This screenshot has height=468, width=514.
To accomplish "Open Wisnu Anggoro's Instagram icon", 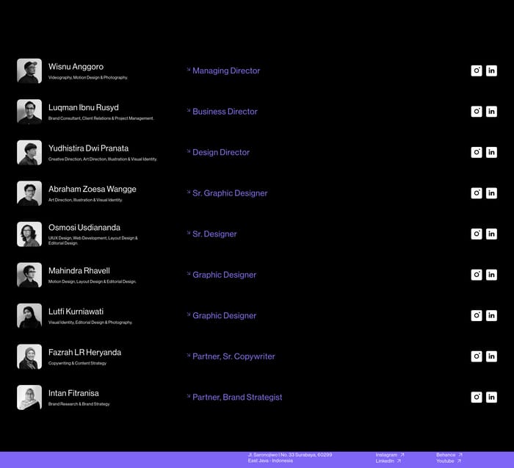I will point(477,71).
